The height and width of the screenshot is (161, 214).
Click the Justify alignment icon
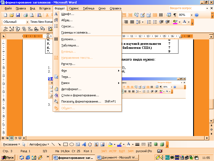pos(132,22)
